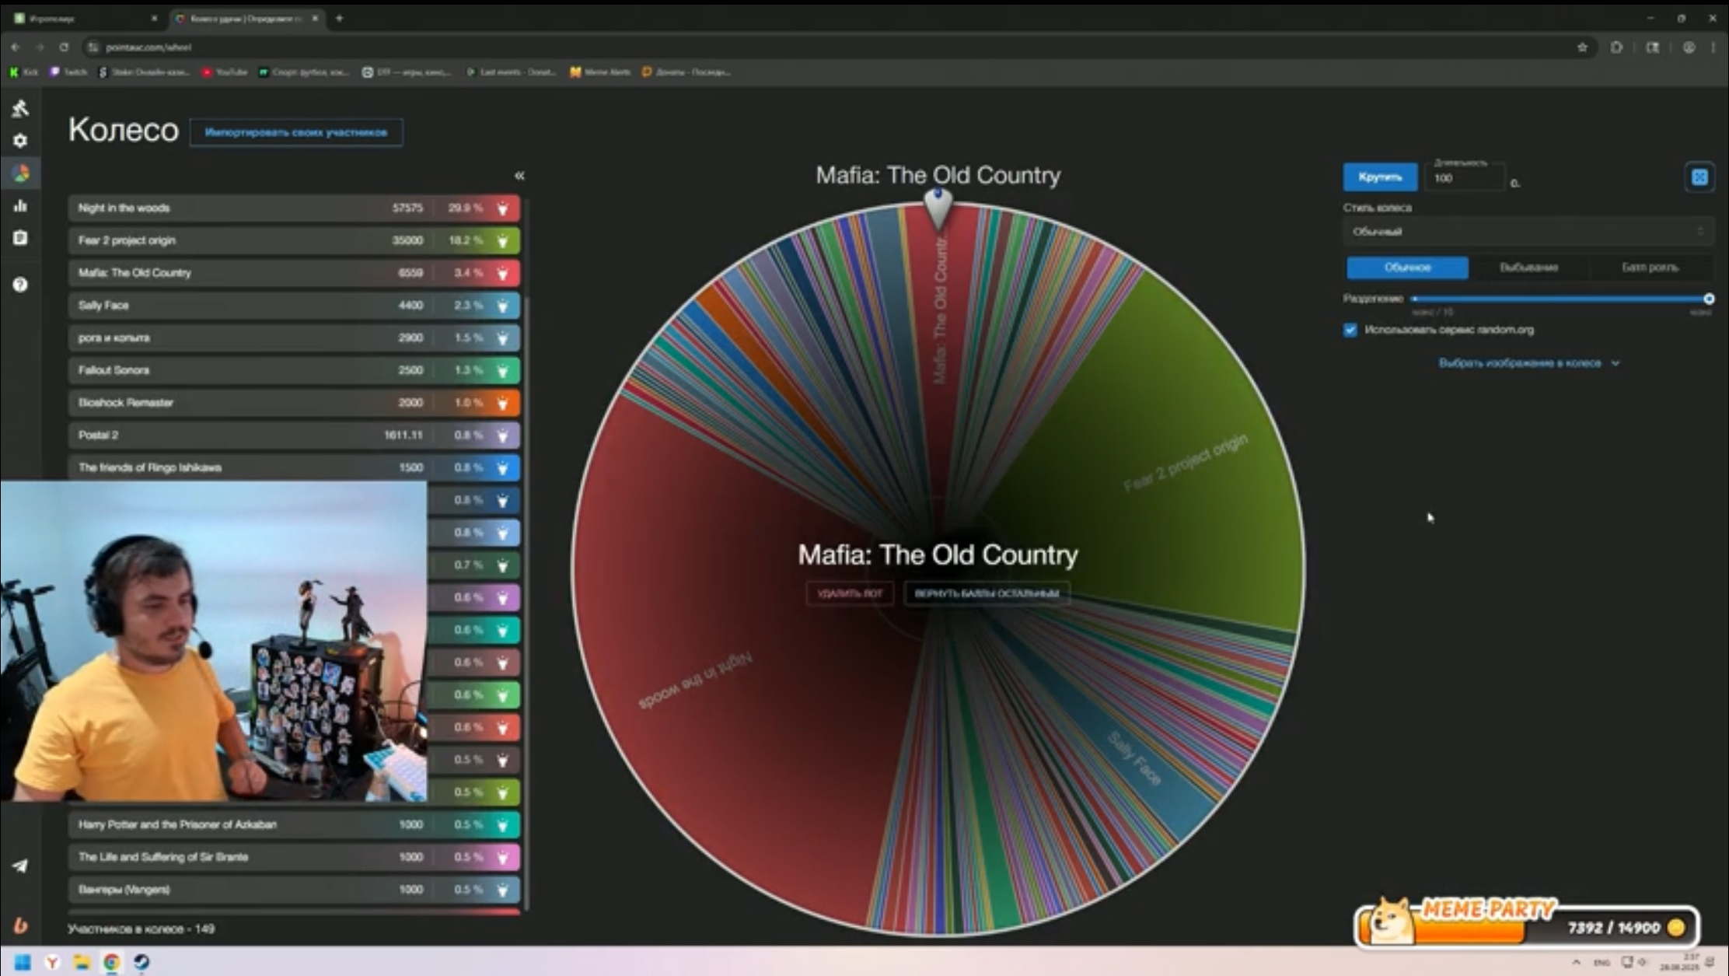The width and height of the screenshot is (1729, 976).
Task: Select the Батл рояль wheel mode
Action: coord(1650,268)
